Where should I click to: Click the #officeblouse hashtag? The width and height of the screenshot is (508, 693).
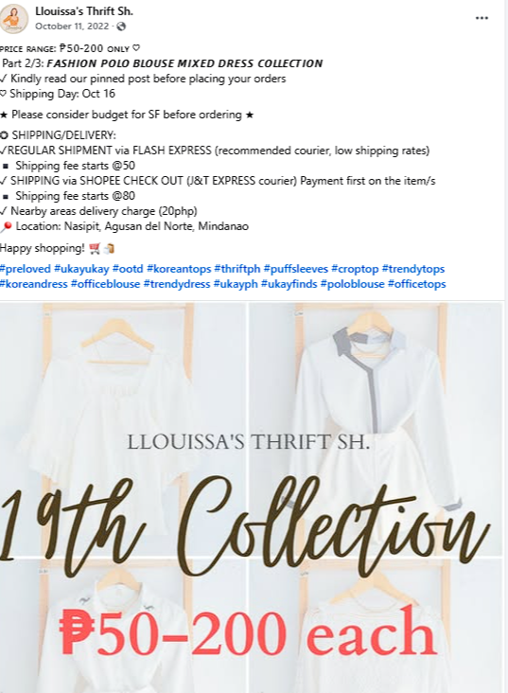coord(105,284)
